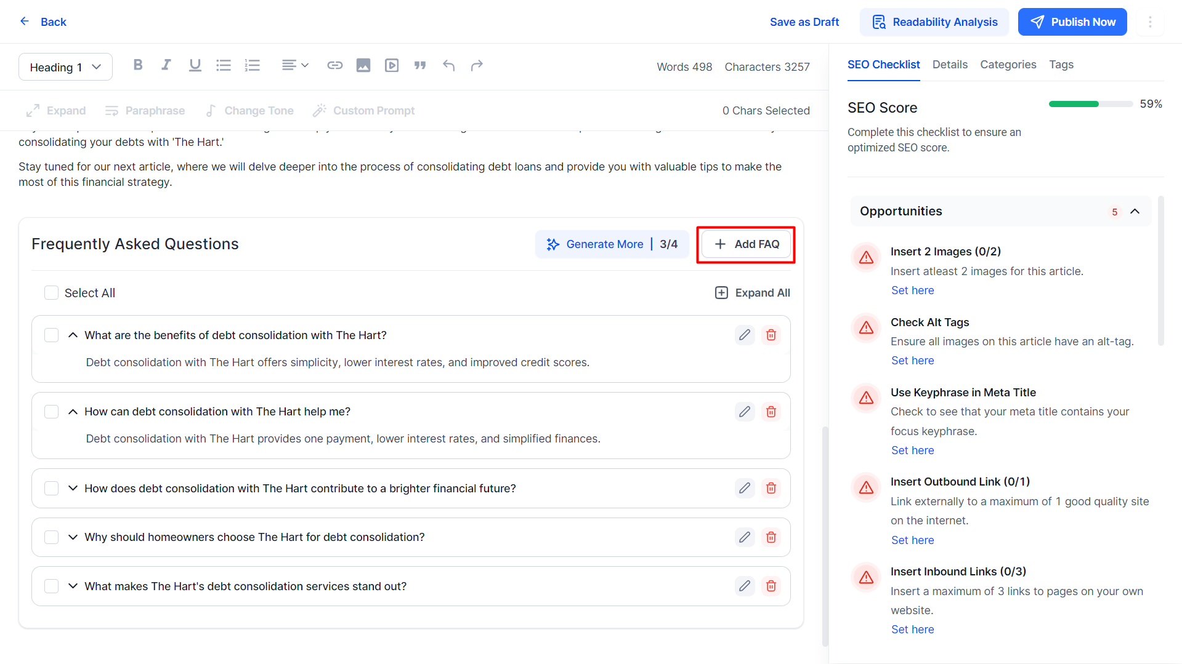Screen dimensions: 1182x664
Task: Add a blockquote
Action: point(420,65)
